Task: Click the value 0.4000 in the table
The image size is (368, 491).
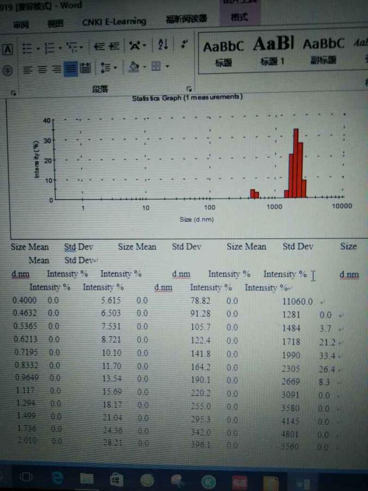Action: (x=25, y=300)
